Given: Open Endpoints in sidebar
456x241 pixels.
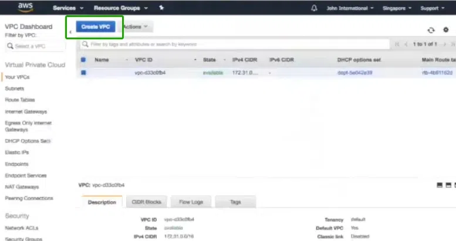Looking at the screenshot, I should coord(16,164).
